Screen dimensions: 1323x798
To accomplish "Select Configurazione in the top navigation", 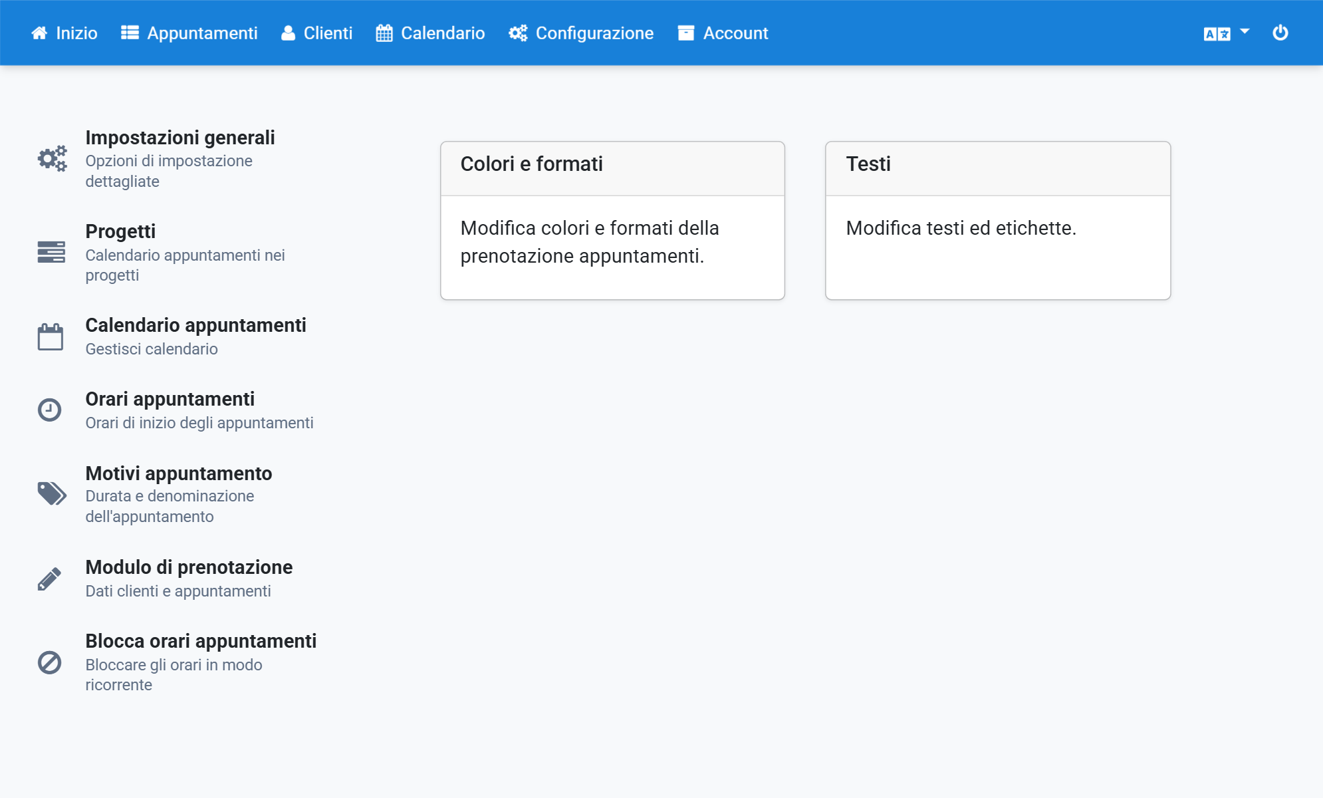I will pyautogui.click(x=581, y=33).
